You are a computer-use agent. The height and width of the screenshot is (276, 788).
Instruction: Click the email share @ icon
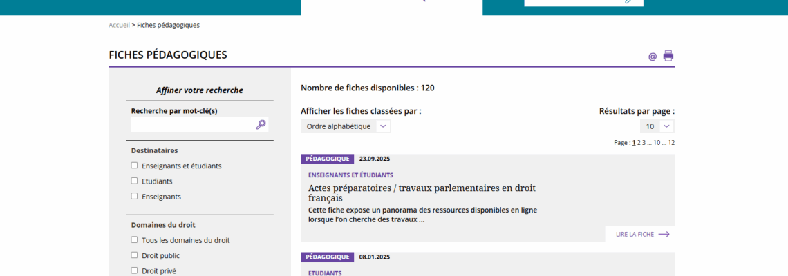[653, 57]
